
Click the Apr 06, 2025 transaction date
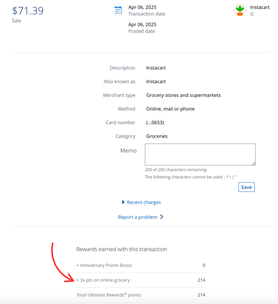(x=143, y=7)
